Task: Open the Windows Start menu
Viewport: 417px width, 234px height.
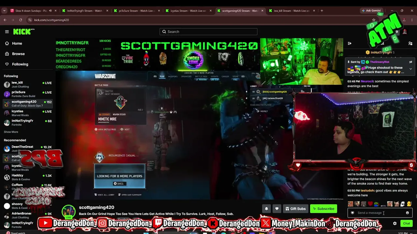Action: pyautogui.click(x=146, y=233)
